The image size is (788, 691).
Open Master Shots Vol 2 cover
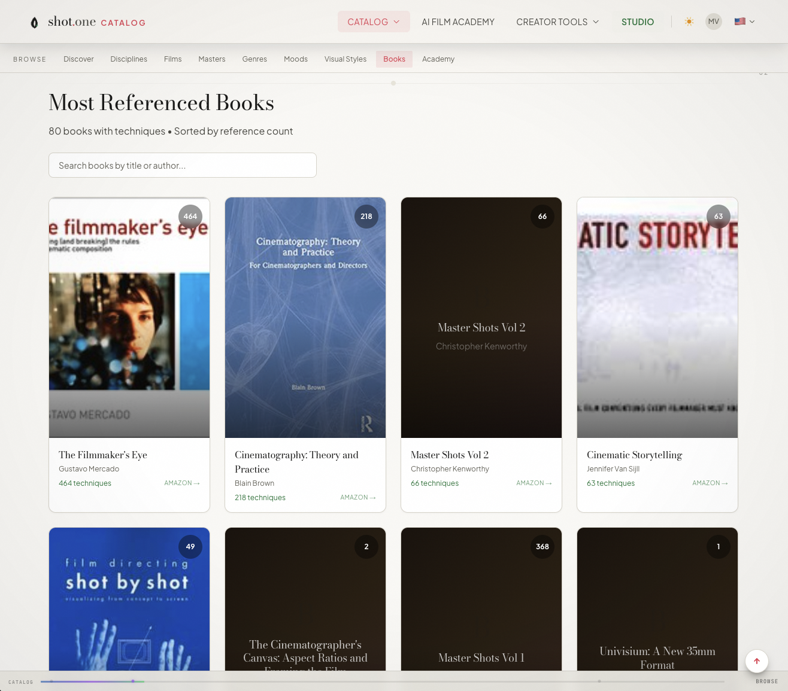tap(481, 318)
